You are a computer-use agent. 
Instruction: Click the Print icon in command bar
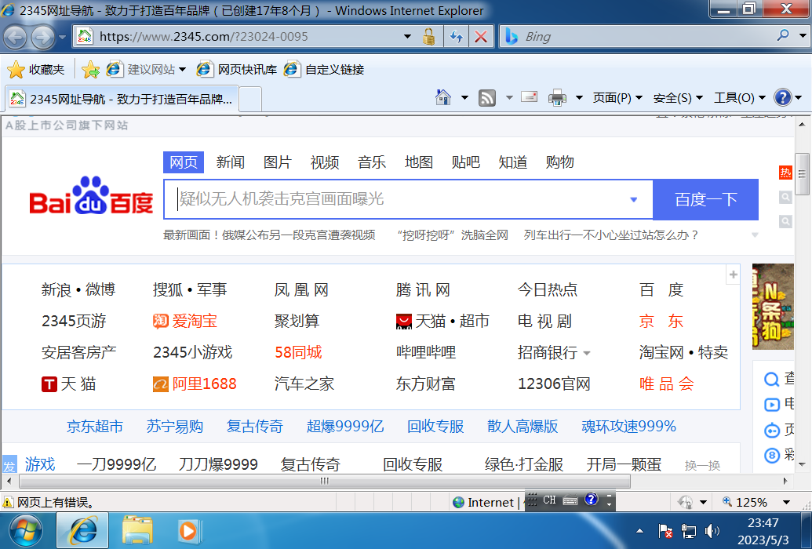(557, 97)
